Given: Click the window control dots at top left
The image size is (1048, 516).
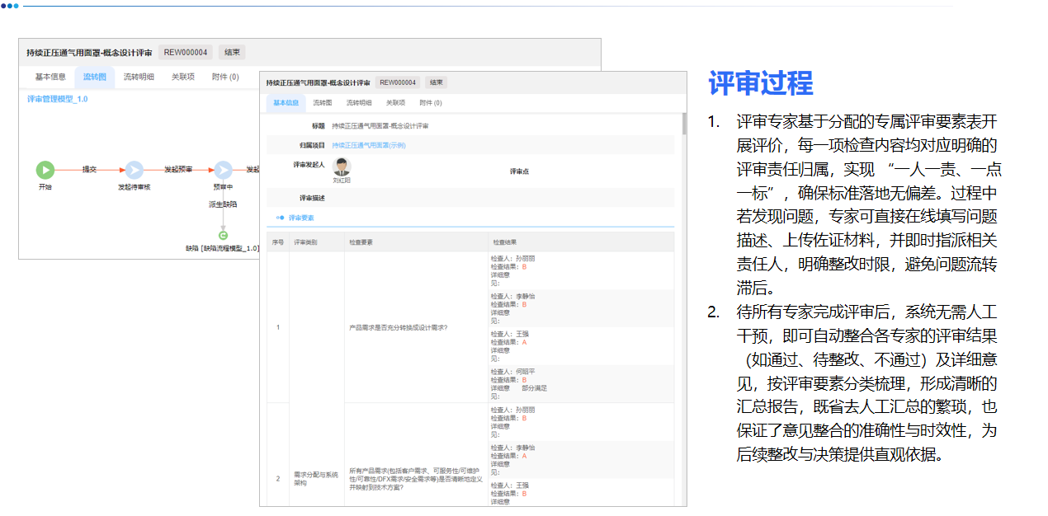Looking at the screenshot, I should [x=12, y=6].
